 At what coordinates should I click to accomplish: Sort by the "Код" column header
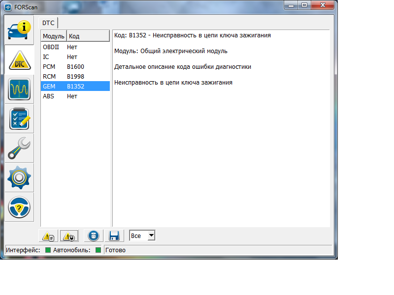tap(88, 36)
